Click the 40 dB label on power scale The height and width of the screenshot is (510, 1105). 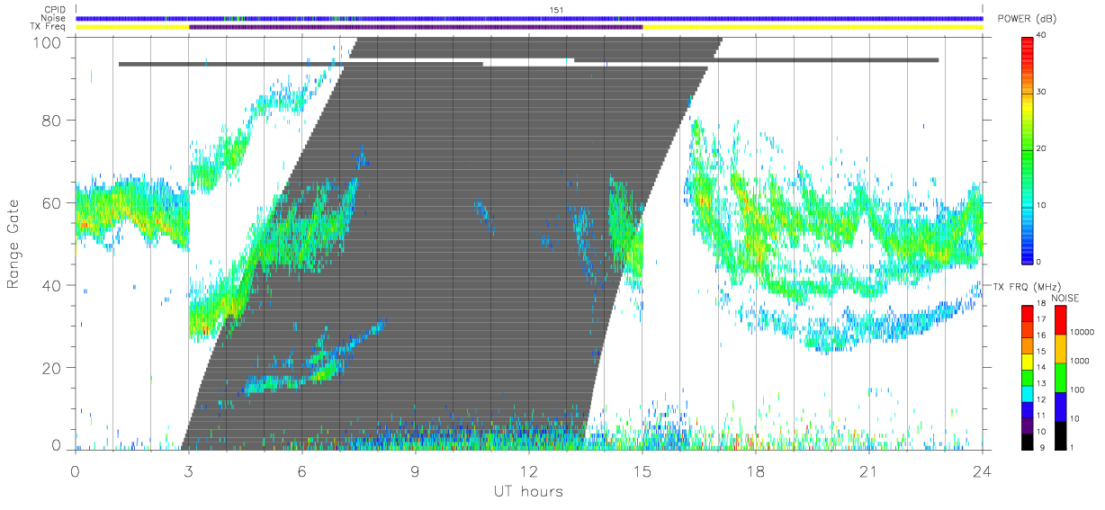pyautogui.click(x=1043, y=35)
